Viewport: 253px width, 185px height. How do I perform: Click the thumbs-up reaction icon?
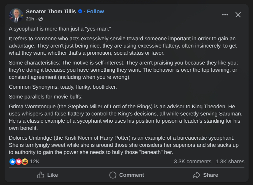pyautogui.click(x=13, y=161)
